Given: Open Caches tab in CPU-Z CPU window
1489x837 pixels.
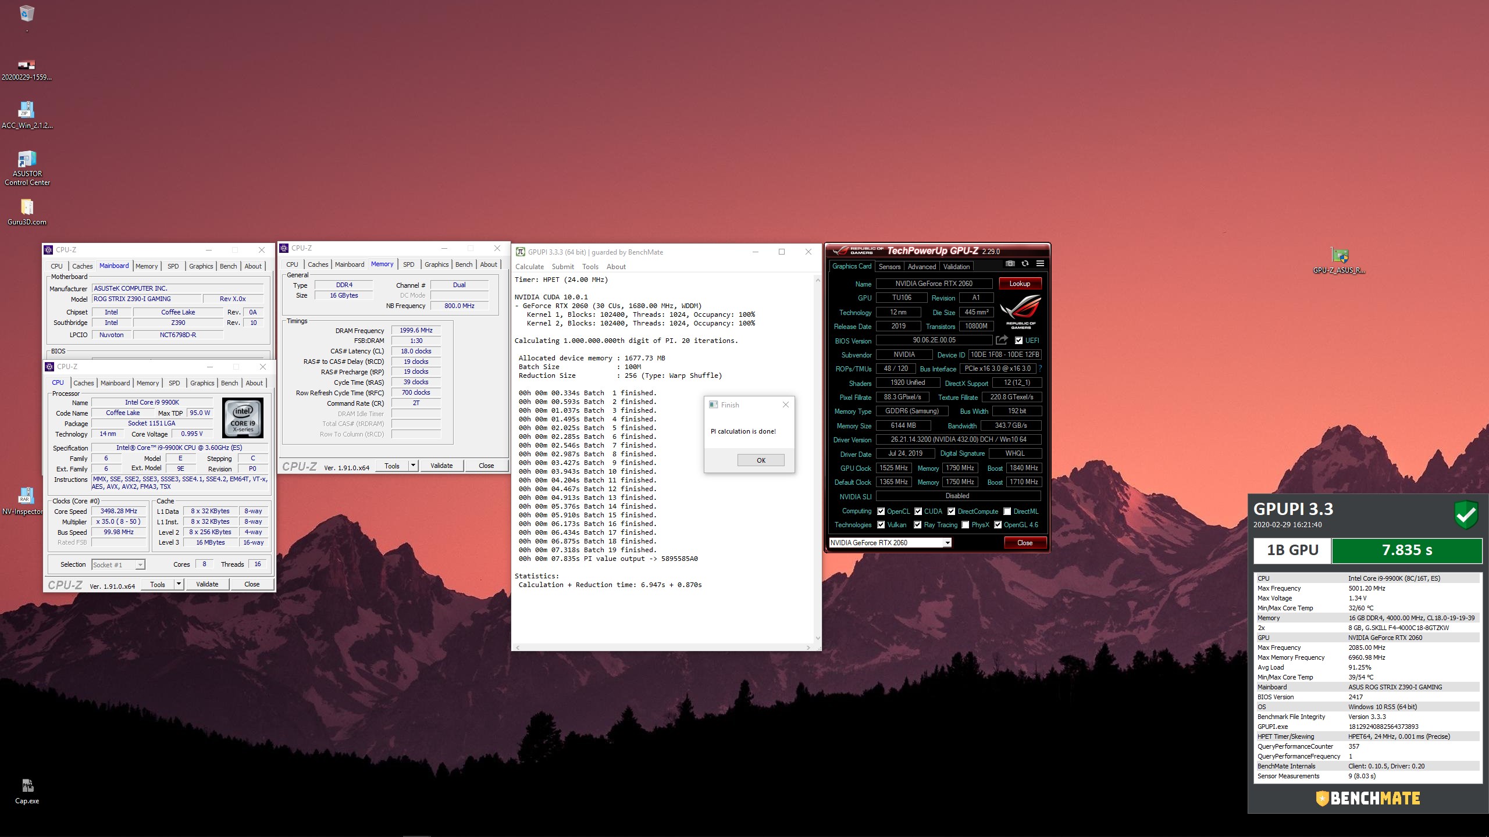Looking at the screenshot, I should click(x=83, y=383).
